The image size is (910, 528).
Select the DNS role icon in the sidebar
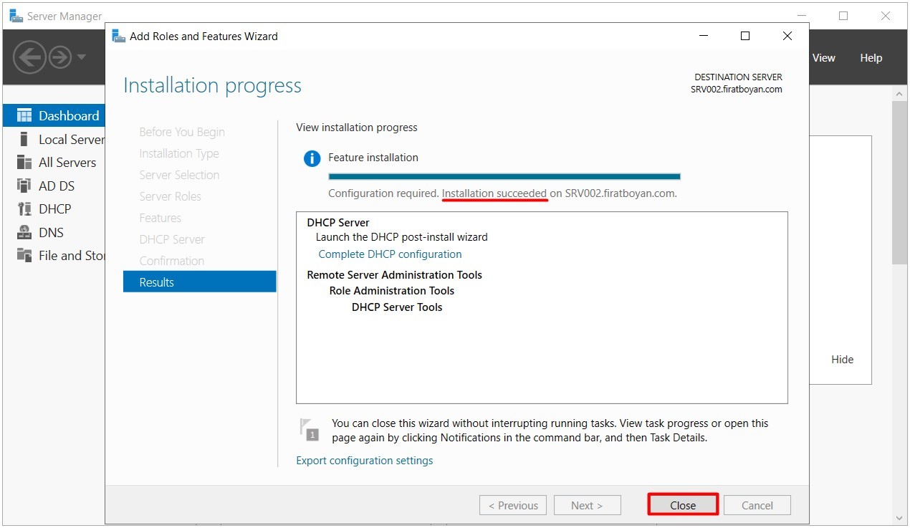24,232
